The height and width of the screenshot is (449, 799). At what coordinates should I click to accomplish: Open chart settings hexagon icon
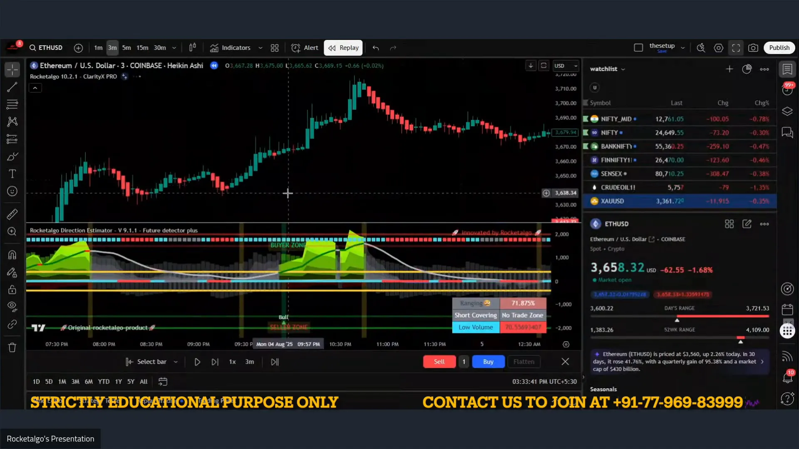(719, 48)
